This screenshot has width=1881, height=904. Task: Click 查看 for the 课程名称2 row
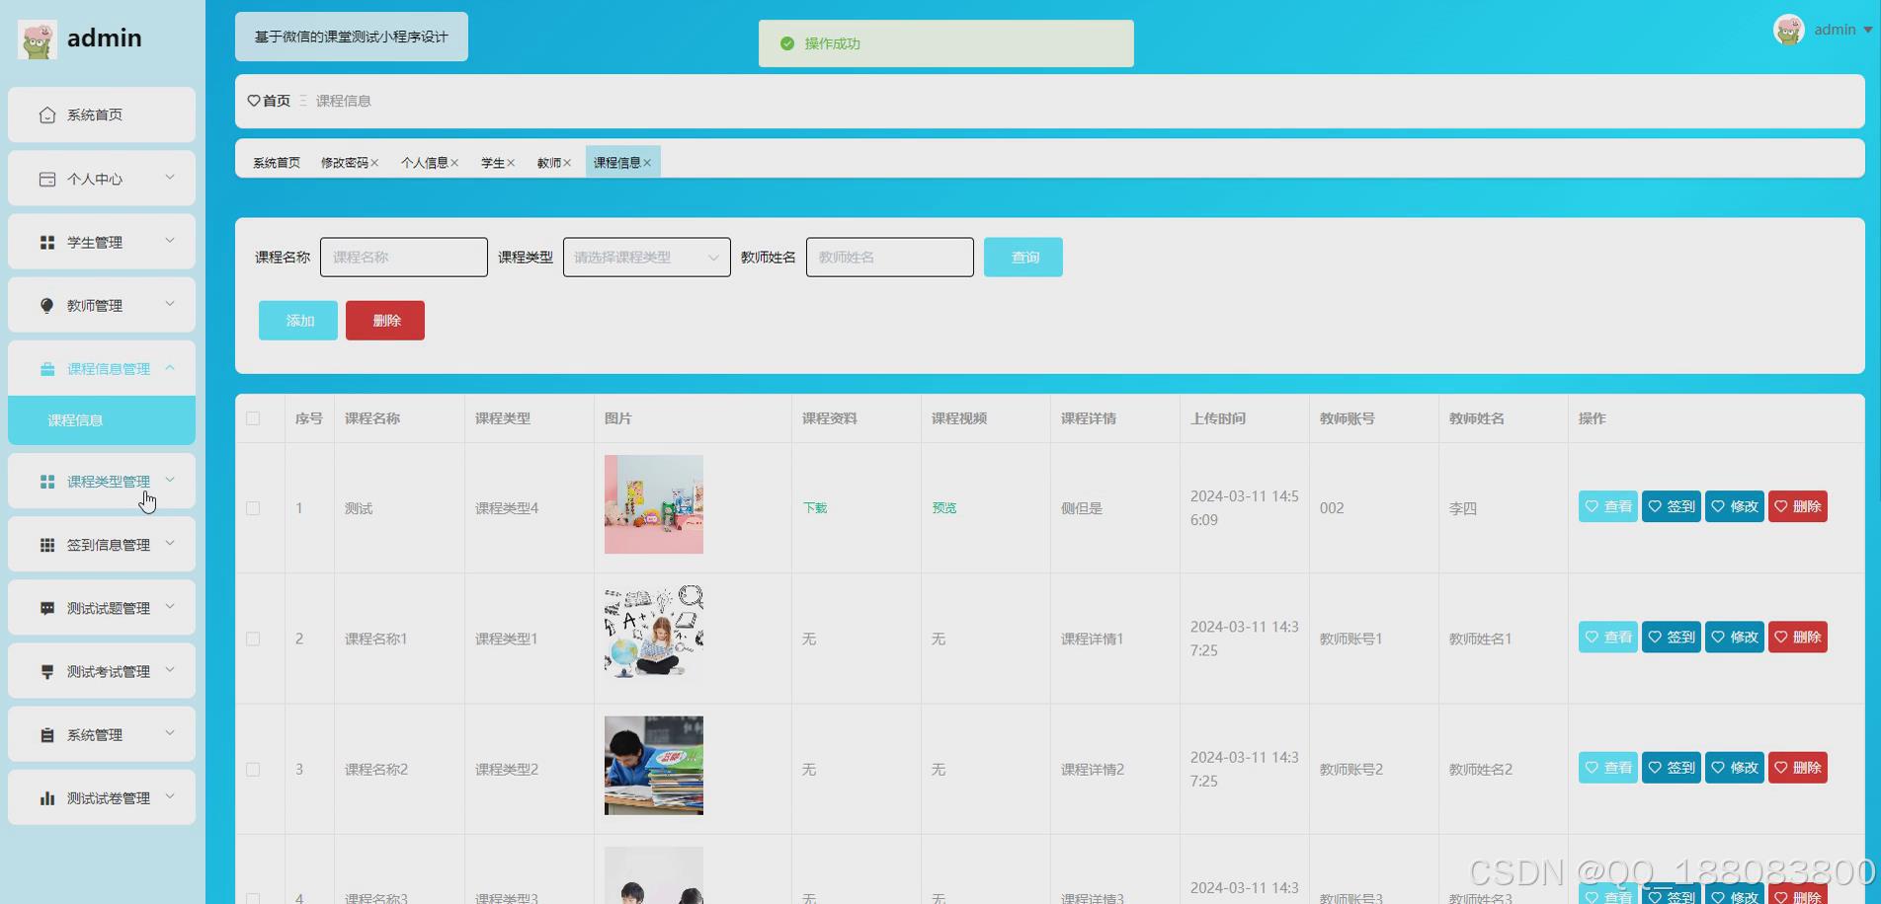[x=1608, y=767]
